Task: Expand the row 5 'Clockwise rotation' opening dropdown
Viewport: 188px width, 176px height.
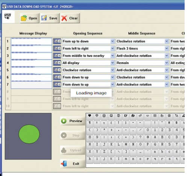Action: coord(112,70)
